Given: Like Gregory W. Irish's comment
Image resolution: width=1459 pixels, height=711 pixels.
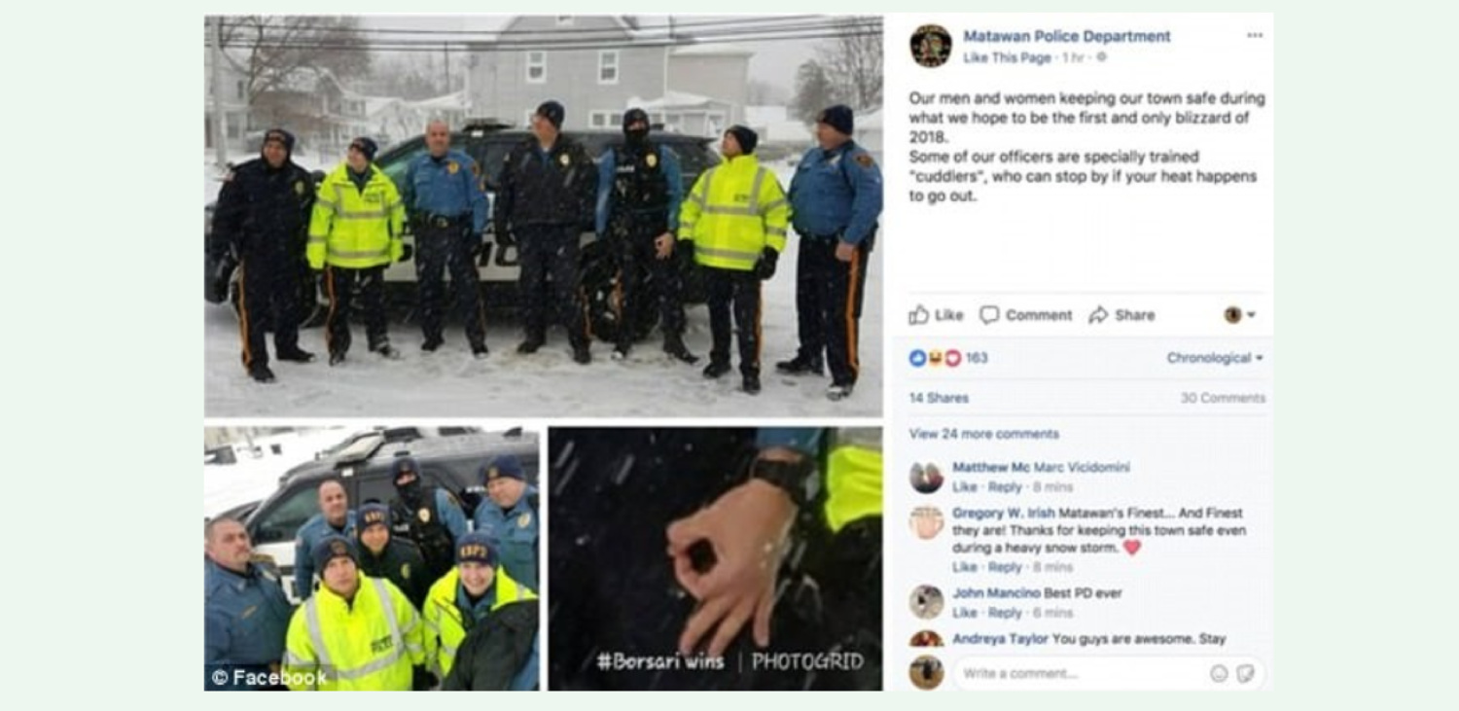Looking at the screenshot, I should point(964,567).
